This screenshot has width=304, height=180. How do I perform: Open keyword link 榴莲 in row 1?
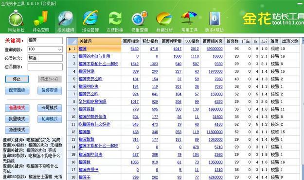83,49
